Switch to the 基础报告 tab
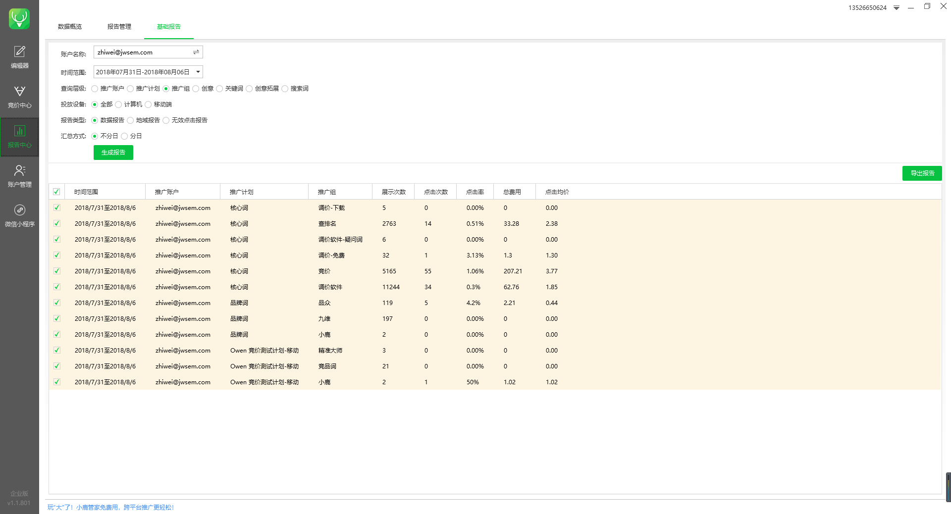This screenshot has width=951, height=514. 169,27
